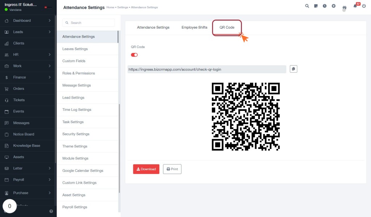
Task: Switch to the Attendance Settings tab
Action: [153, 28]
